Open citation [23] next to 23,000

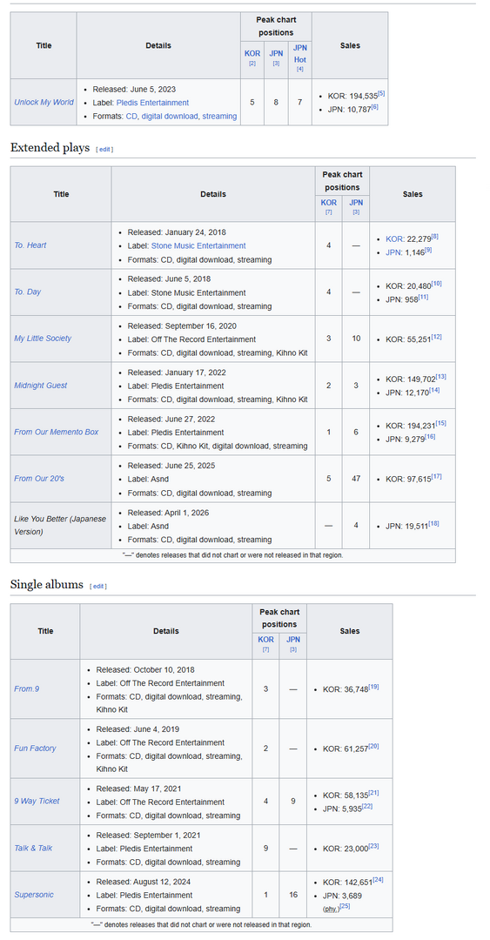[373, 846]
